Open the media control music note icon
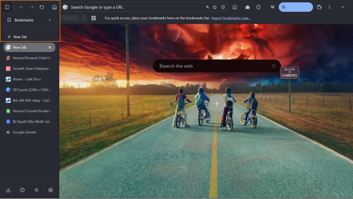This screenshot has width=353, height=199. [x=272, y=7]
